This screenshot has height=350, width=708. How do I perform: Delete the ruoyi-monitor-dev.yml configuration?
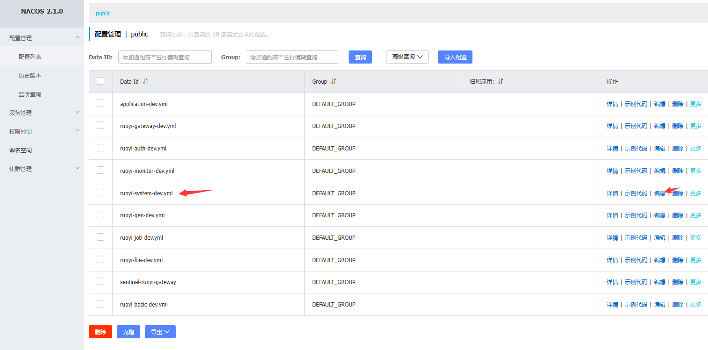[678, 171]
